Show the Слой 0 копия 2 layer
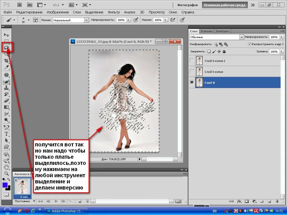 pos(192,60)
